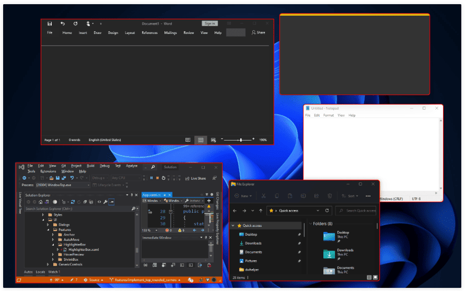This screenshot has width=466, height=291.
Task: Click New button in File Explorer
Action: 243,196
